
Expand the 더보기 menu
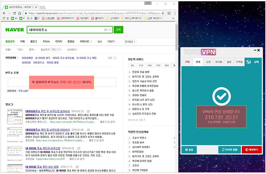[x=112, y=41]
